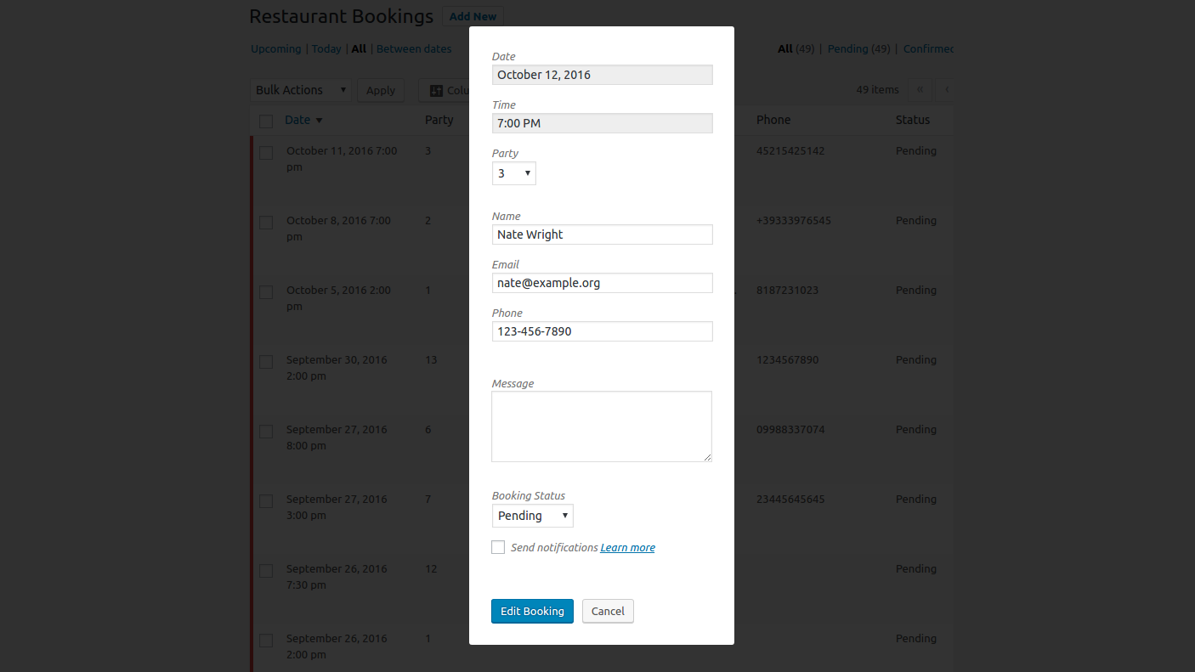Click phone number 09988337074
Viewport: 1195px width, 672px height.
pyautogui.click(x=790, y=429)
